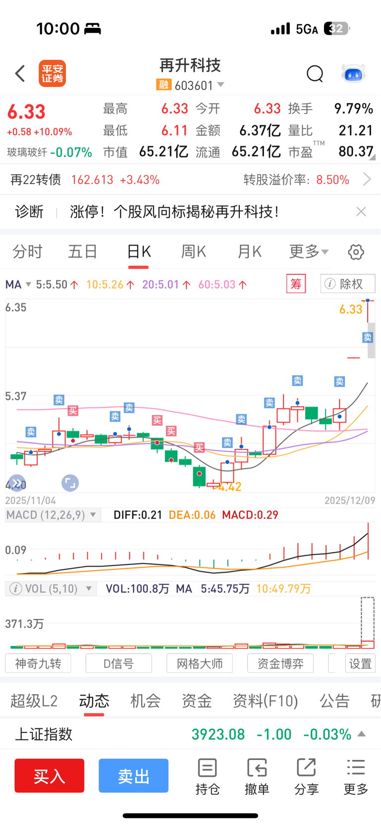Tap the 量比 21.21 value

[356, 130]
